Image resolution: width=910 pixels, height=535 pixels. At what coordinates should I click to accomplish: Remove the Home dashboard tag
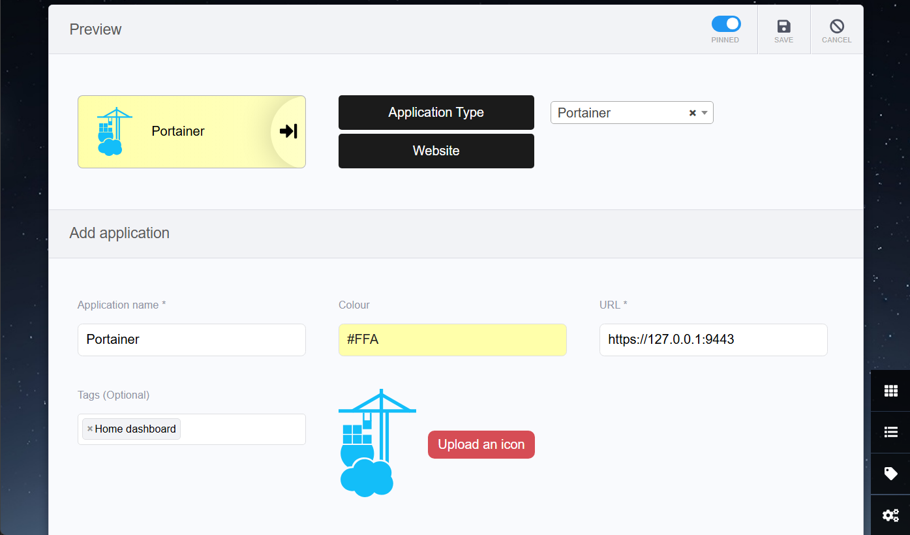pyautogui.click(x=89, y=429)
